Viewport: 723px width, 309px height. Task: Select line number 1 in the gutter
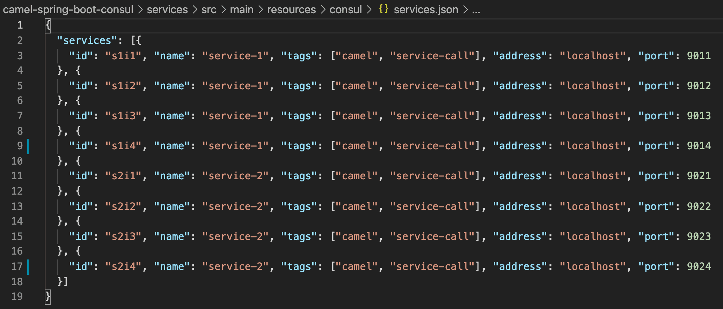[x=20, y=25]
